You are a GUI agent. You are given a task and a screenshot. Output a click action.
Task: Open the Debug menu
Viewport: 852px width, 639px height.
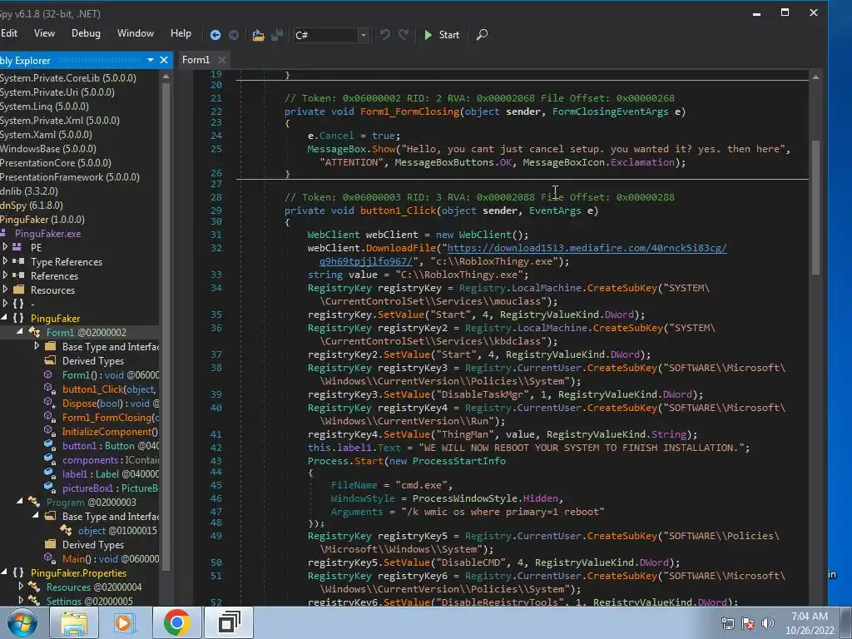point(86,33)
